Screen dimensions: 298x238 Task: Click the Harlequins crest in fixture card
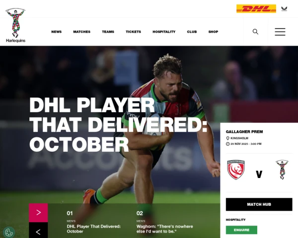[282, 170]
